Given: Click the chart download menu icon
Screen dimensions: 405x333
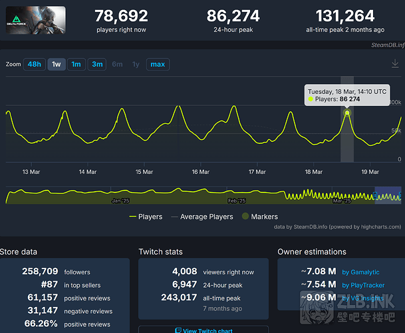Looking at the screenshot, I should pyautogui.click(x=395, y=64).
